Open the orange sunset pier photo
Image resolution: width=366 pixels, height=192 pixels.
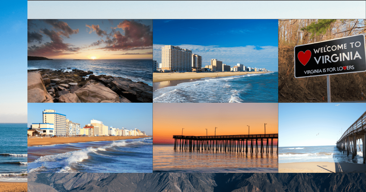click(x=215, y=138)
